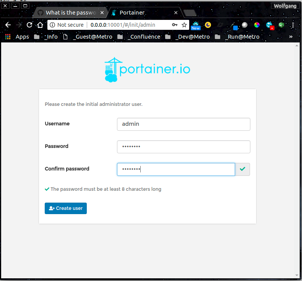Open the browser home page icon
The height and width of the screenshot is (281, 302).
click(40, 25)
